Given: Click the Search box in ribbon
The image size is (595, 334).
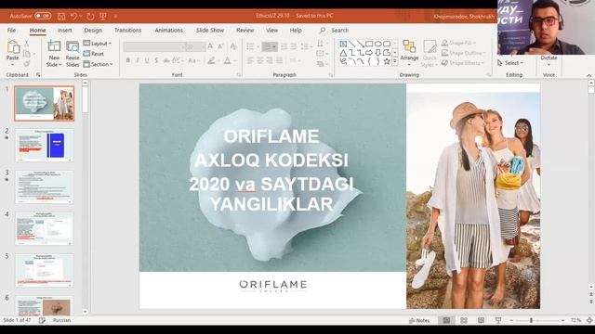Looking at the screenshot, I should [x=335, y=30].
